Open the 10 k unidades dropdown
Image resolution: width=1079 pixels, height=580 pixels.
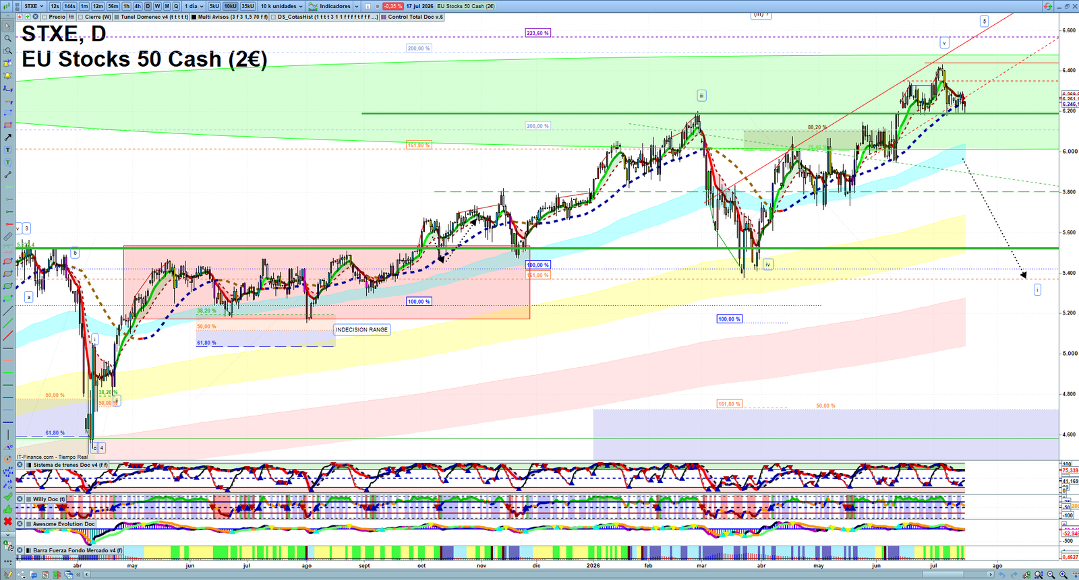click(281, 6)
